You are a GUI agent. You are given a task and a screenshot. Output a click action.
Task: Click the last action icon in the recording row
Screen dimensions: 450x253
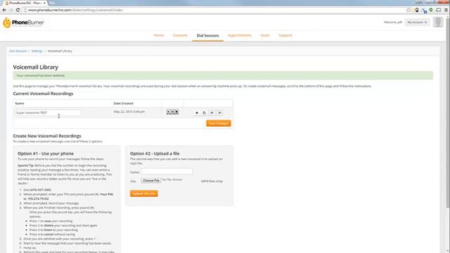point(219,112)
